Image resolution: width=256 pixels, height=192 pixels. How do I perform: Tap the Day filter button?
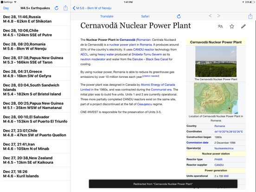(6, 8)
